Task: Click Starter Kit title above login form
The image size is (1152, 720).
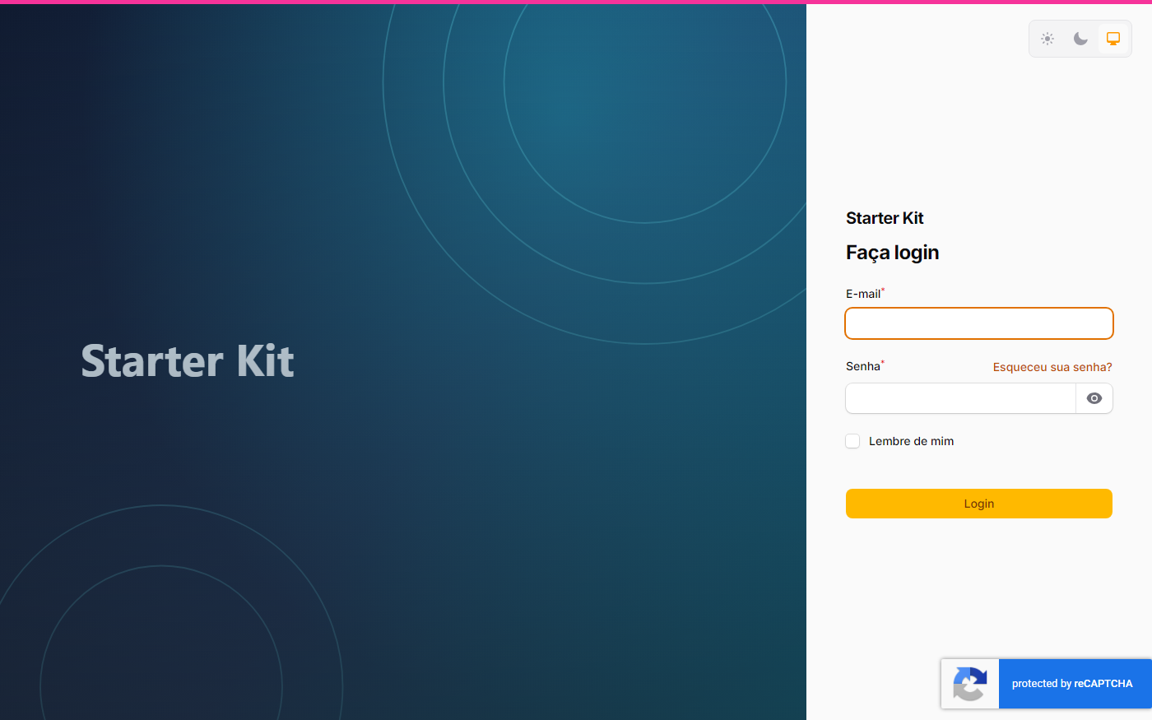Action: click(885, 218)
